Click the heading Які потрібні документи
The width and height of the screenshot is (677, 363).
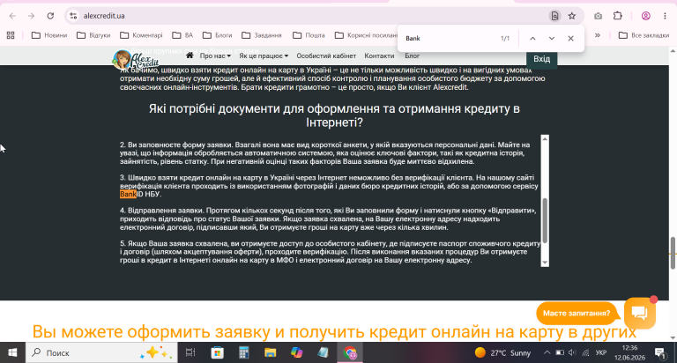[x=334, y=115]
